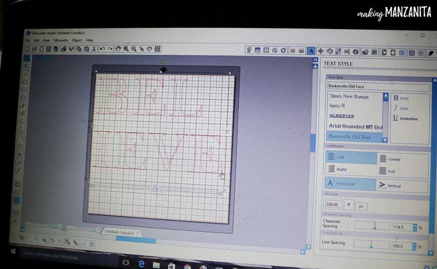
Task: Click the Undo arrow icon
Action: coord(102,49)
